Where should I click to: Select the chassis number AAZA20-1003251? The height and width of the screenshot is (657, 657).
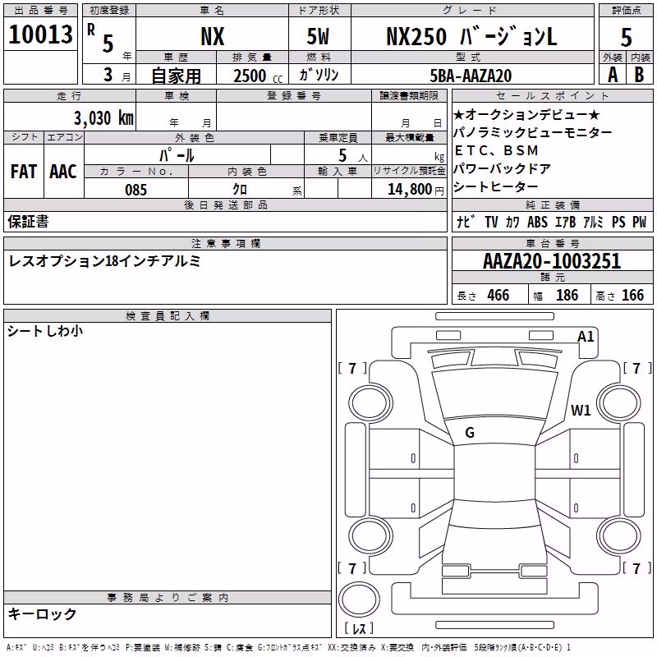pos(552,261)
